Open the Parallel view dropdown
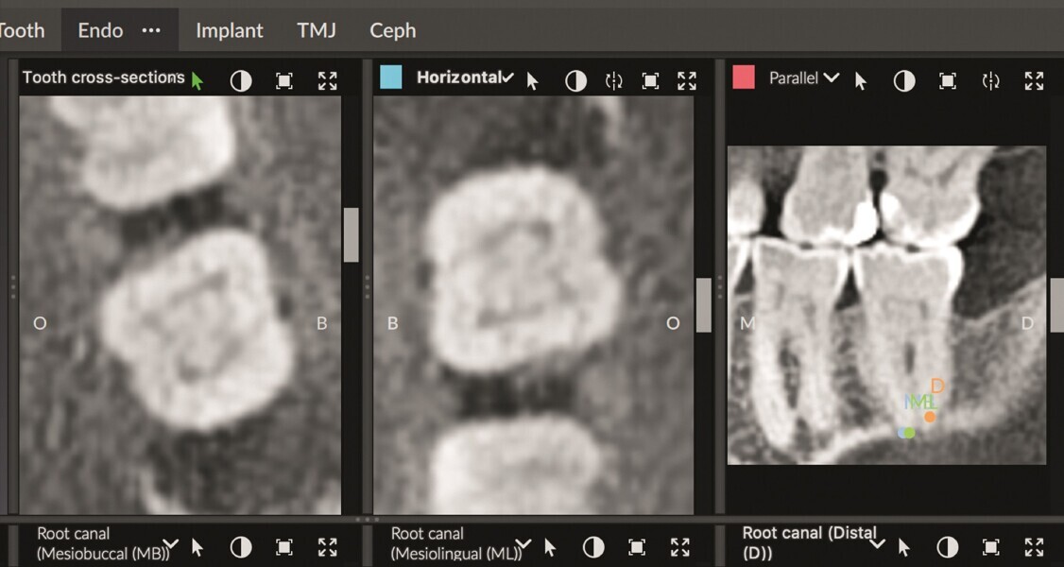The height and width of the screenshot is (567, 1064). point(831,78)
